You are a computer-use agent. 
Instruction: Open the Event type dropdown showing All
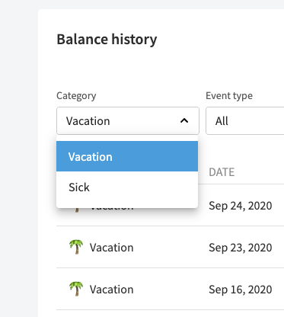click(244, 120)
